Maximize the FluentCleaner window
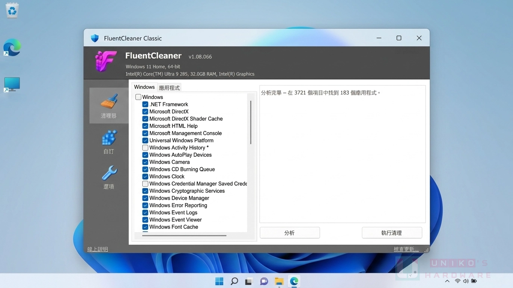 pos(399,38)
